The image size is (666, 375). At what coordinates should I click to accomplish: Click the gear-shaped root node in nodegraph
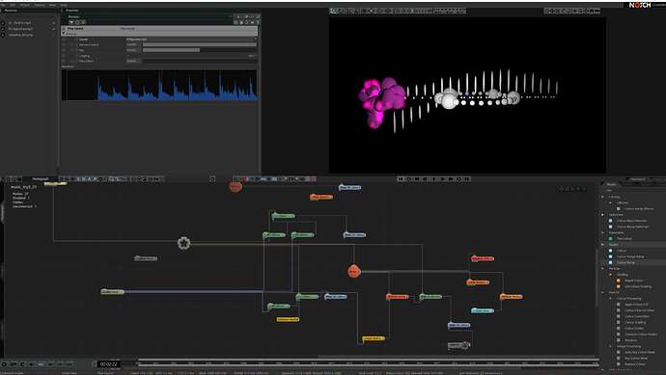tap(184, 243)
